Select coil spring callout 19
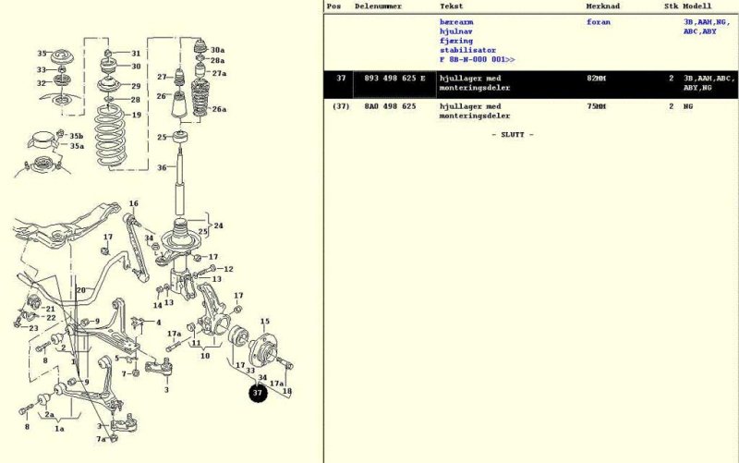The height and width of the screenshot is (463, 739). coord(136,116)
